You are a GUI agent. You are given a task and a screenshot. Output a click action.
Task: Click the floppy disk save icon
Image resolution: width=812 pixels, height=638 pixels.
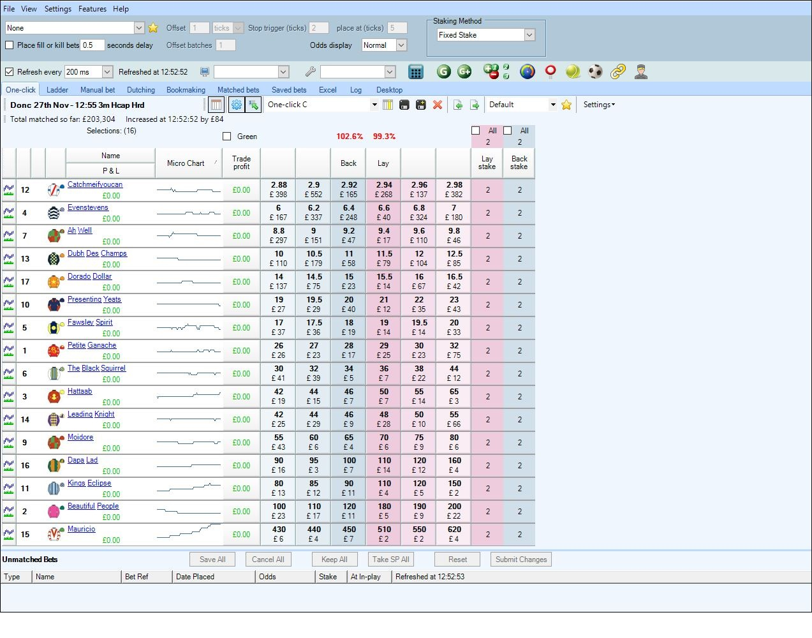click(x=404, y=104)
